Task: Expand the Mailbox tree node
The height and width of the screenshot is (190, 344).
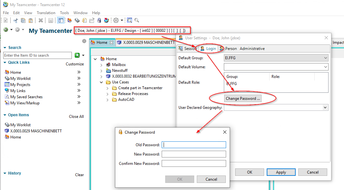Action: pyautogui.click(x=101, y=65)
